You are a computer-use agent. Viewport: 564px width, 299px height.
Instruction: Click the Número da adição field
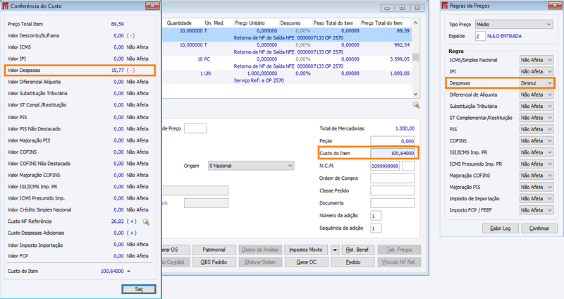pyautogui.click(x=376, y=216)
